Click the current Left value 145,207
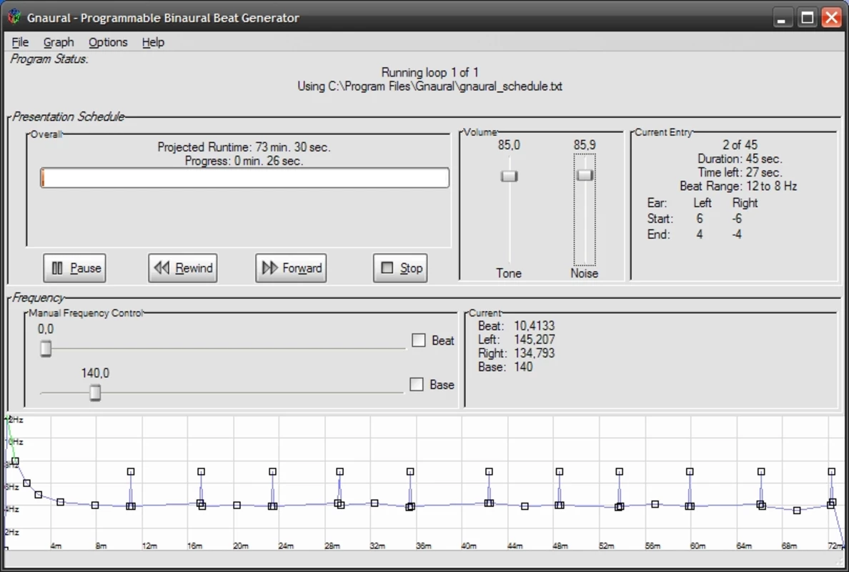 pos(534,340)
